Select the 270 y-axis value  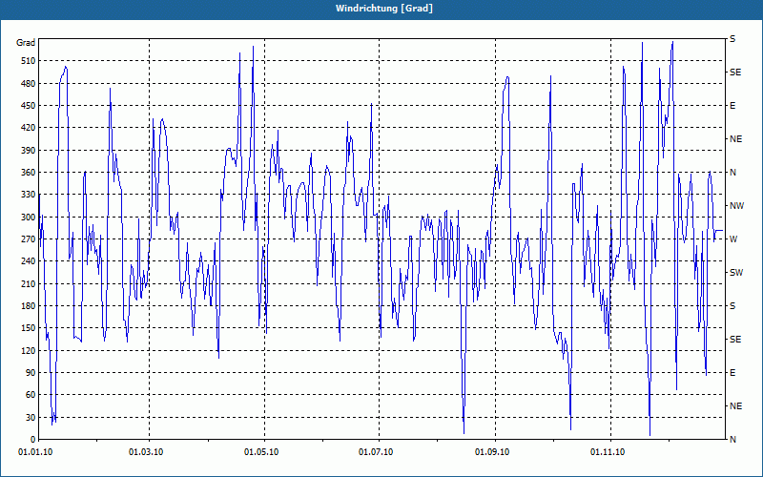[x=29, y=239]
